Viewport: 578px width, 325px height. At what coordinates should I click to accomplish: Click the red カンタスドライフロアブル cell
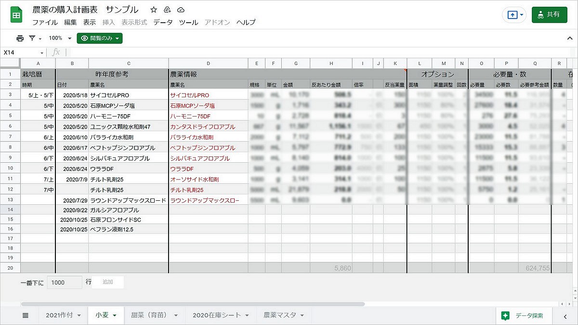(208, 127)
